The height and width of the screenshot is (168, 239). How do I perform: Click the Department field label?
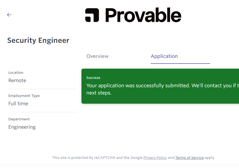tap(19, 119)
